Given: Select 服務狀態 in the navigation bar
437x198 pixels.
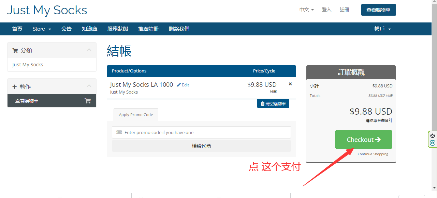Looking at the screenshot, I should point(118,29).
